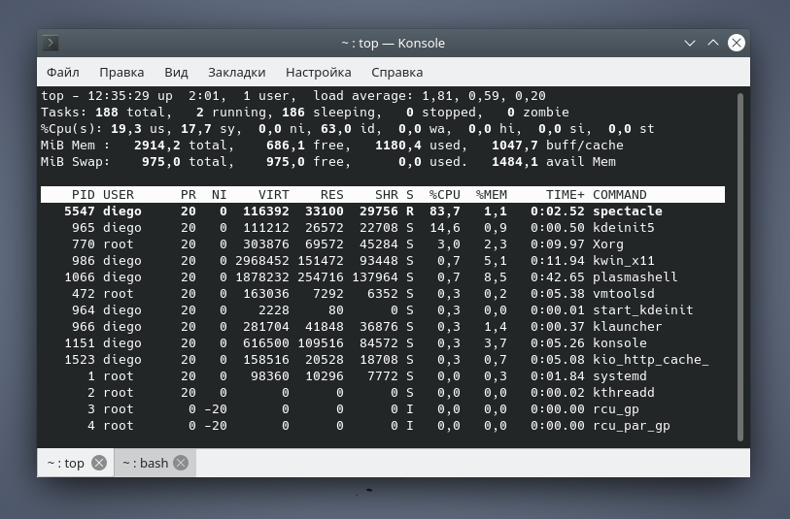The height and width of the screenshot is (519, 790).
Task: Close the 'bash' tab using its X icon
Action: [182, 464]
